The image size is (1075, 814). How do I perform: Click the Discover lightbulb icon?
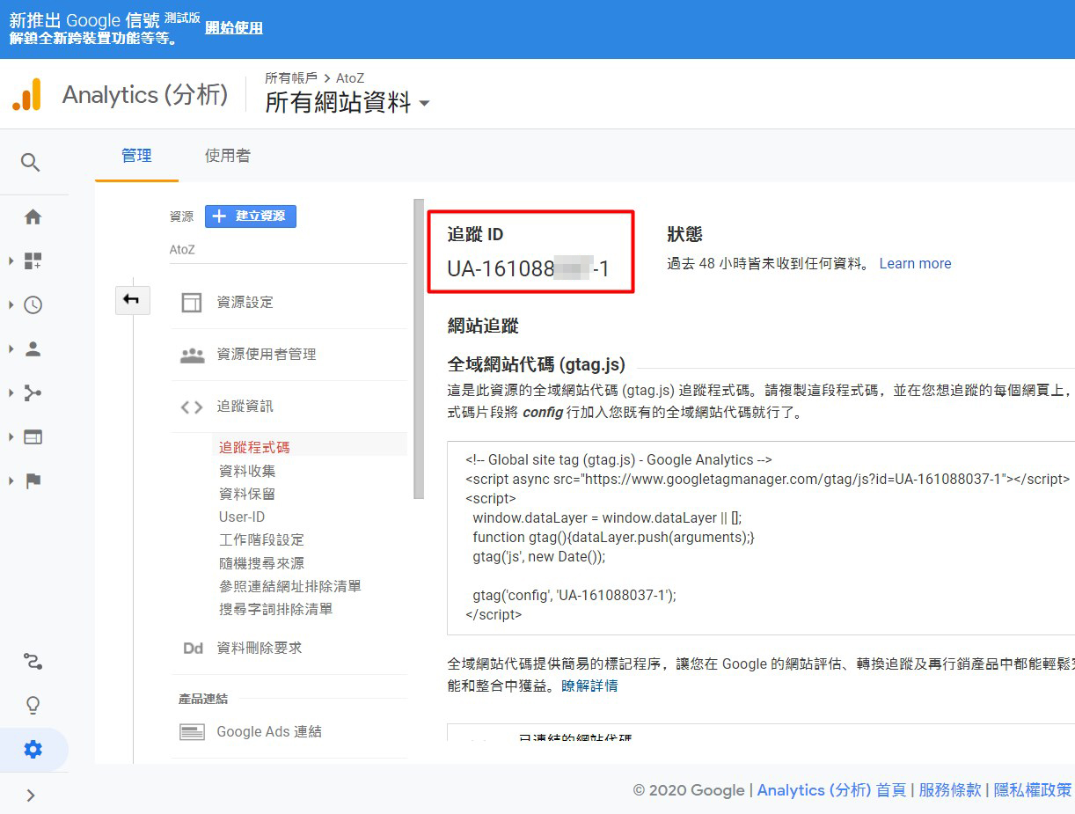(33, 706)
